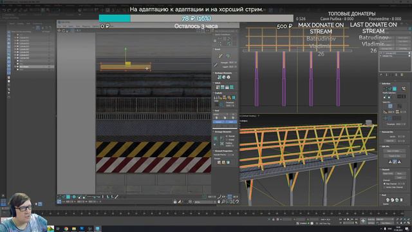Select Vertex mode in command panel Selection rollout

coord(385,89)
